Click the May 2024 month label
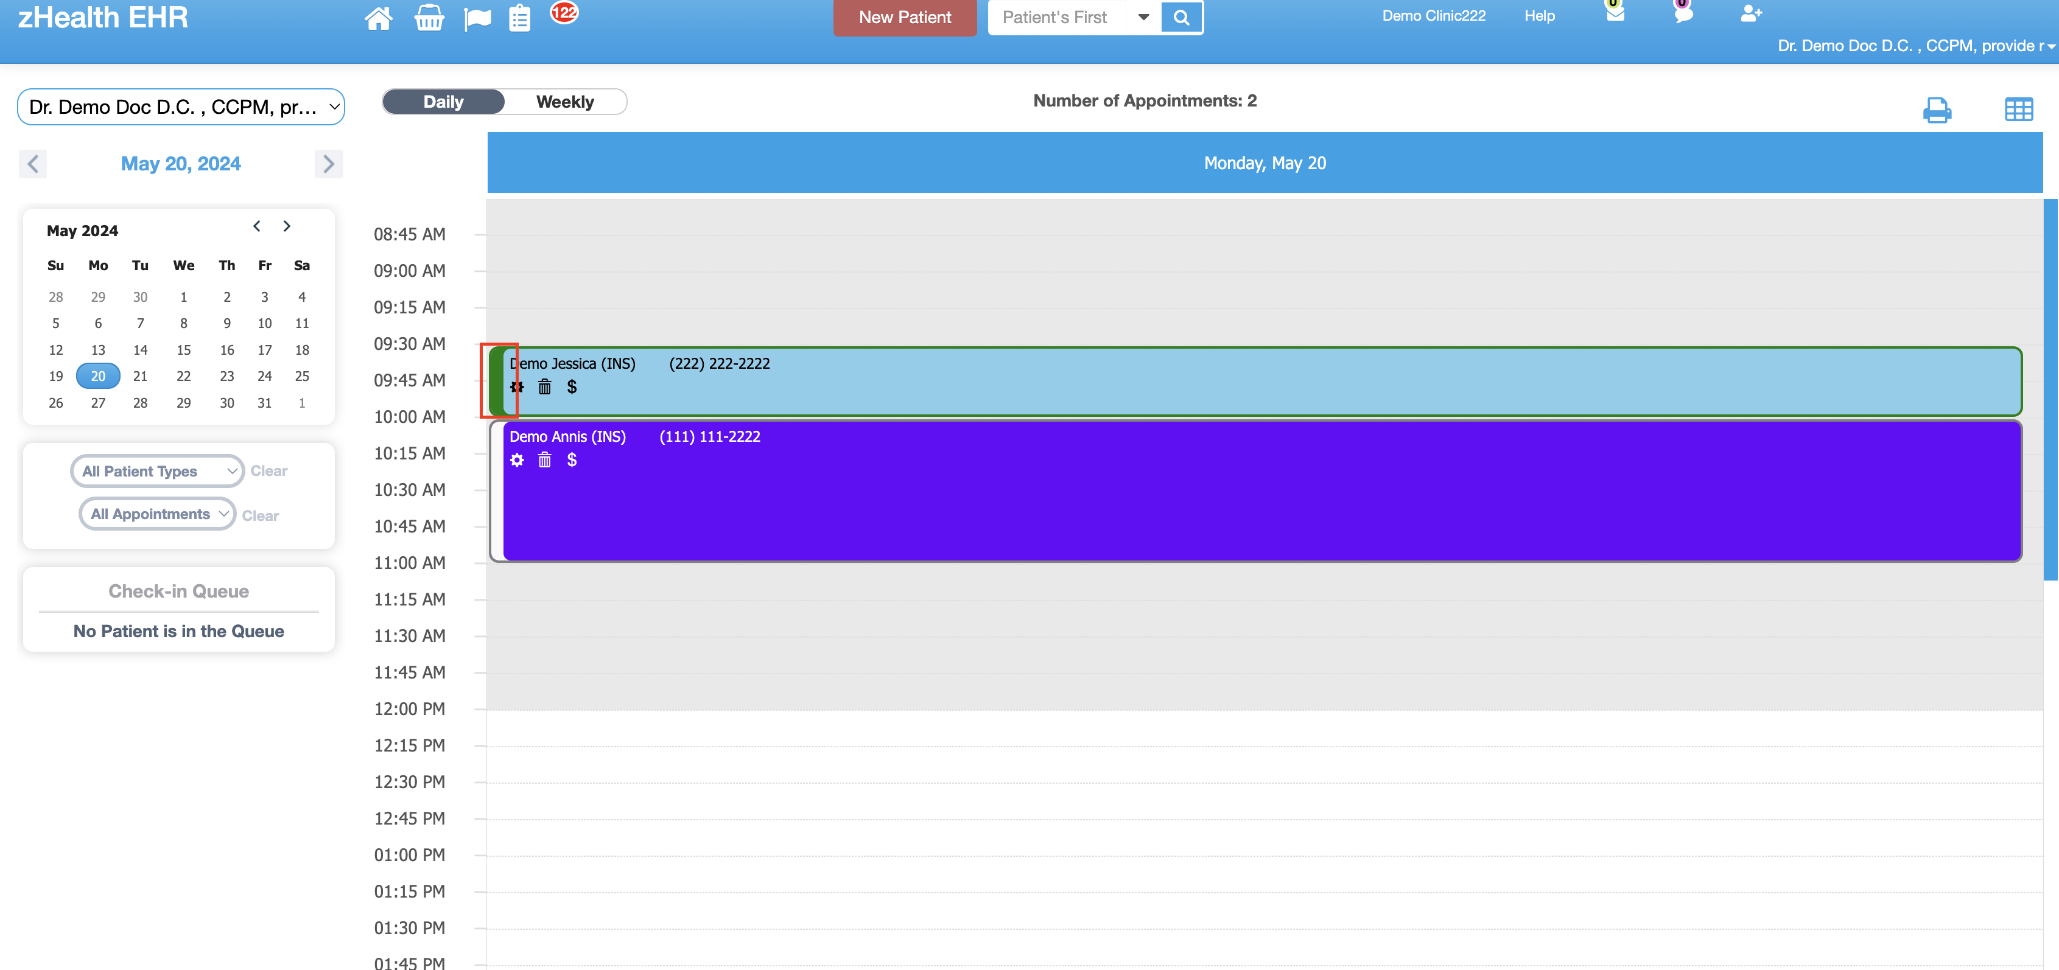2059x970 pixels. point(82,231)
